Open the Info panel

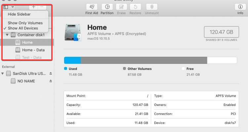point(240,7)
